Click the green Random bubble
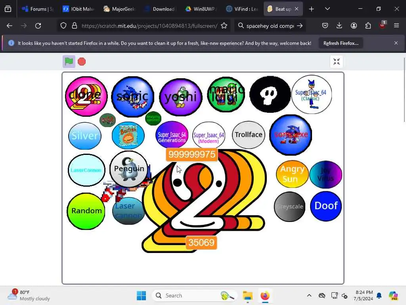The width and height of the screenshot is (406, 305). coord(86,211)
